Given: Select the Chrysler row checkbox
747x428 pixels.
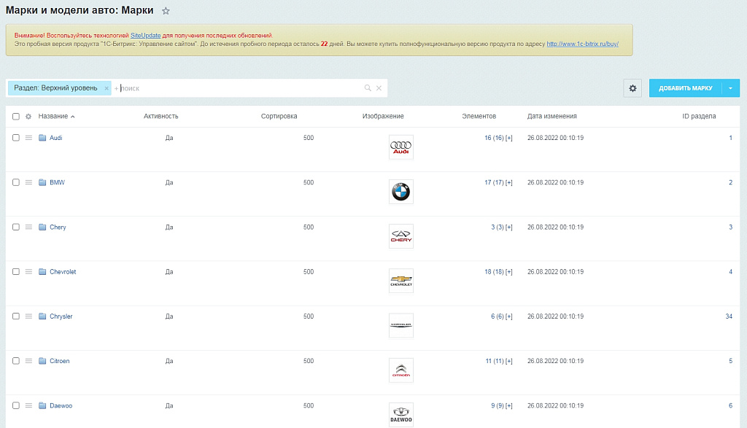Looking at the screenshot, I should pyautogui.click(x=16, y=316).
